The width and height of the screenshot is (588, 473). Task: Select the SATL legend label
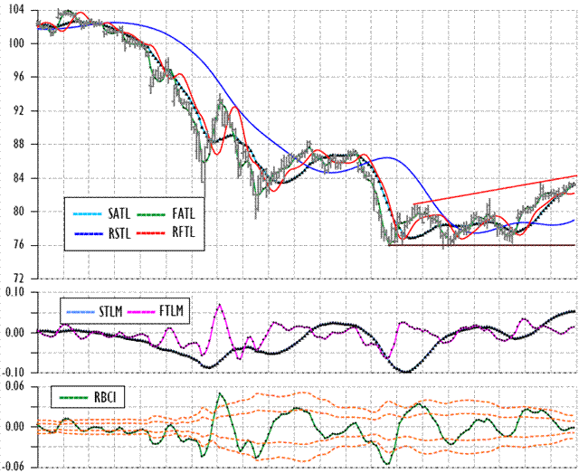click(119, 214)
